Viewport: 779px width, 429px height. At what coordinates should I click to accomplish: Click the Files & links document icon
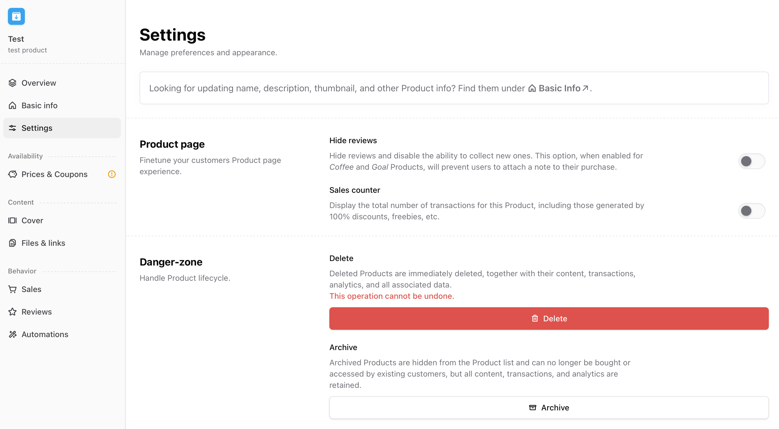[x=12, y=243]
